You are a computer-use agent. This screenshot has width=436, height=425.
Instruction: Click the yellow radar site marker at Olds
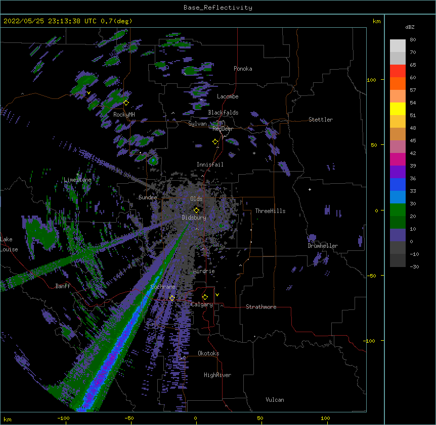[196, 210]
